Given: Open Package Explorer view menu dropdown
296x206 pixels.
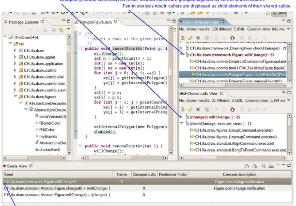Looking at the screenshot, I should [68, 29].
